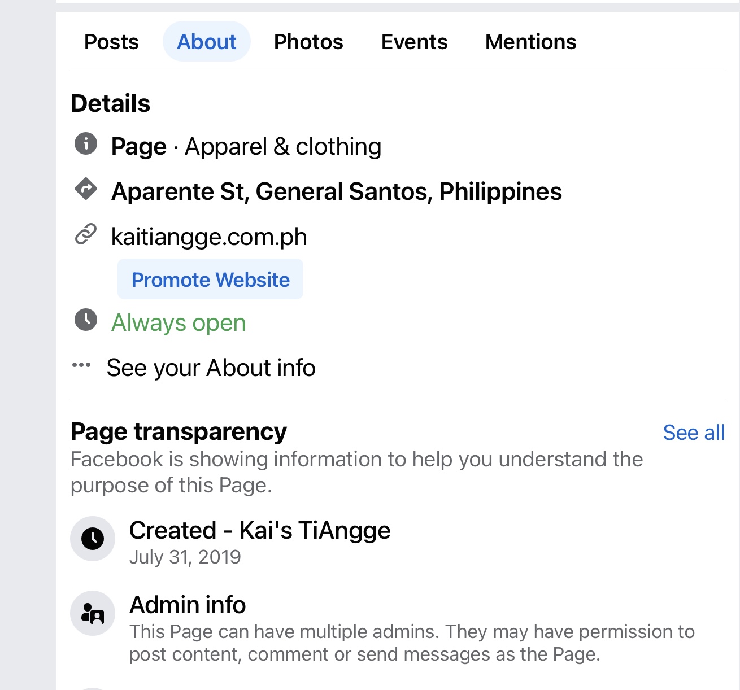Click the chain link icon beside website
This screenshot has width=740, height=690.
pyautogui.click(x=86, y=234)
